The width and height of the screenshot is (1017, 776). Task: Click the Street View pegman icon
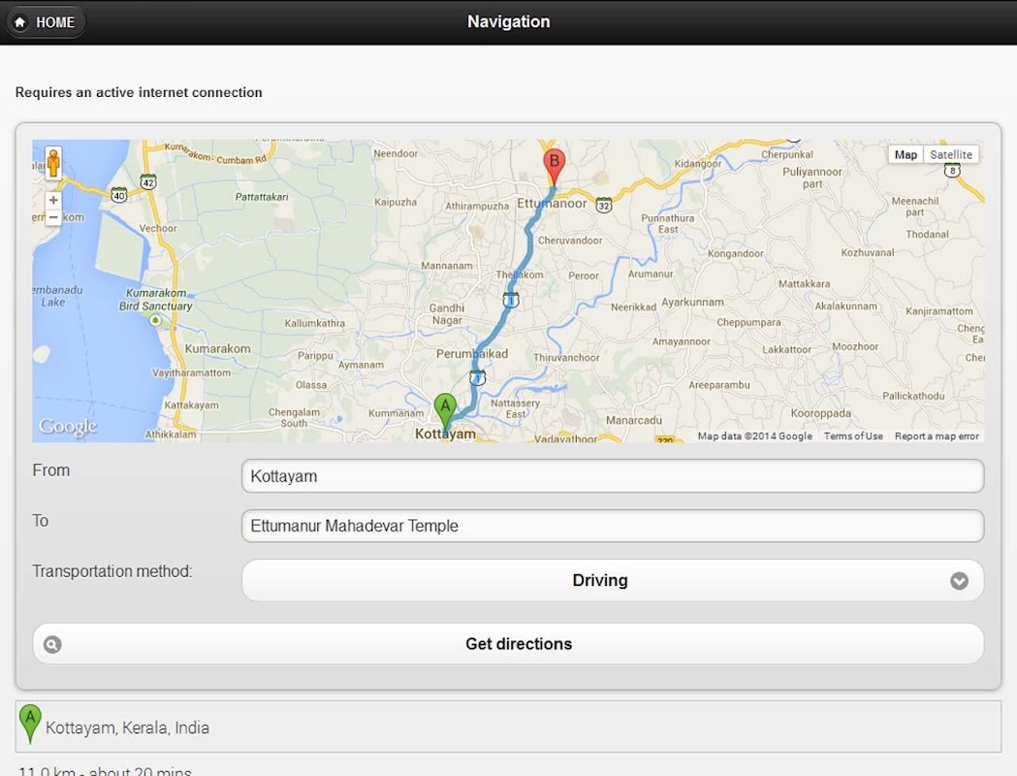pyautogui.click(x=54, y=163)
